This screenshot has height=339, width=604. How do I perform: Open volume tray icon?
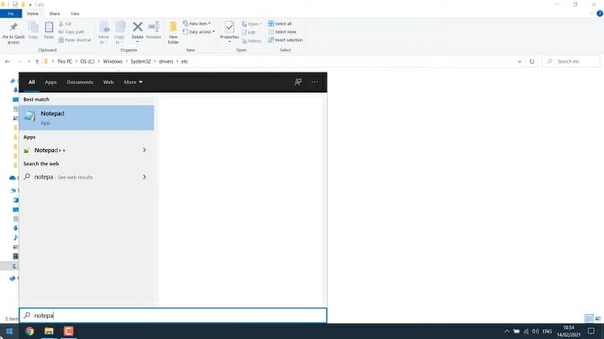click(x=536, y=331)
